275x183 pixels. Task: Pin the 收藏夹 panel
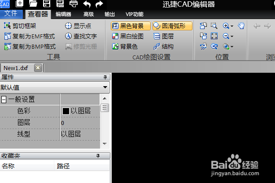[x=98, y=156]
